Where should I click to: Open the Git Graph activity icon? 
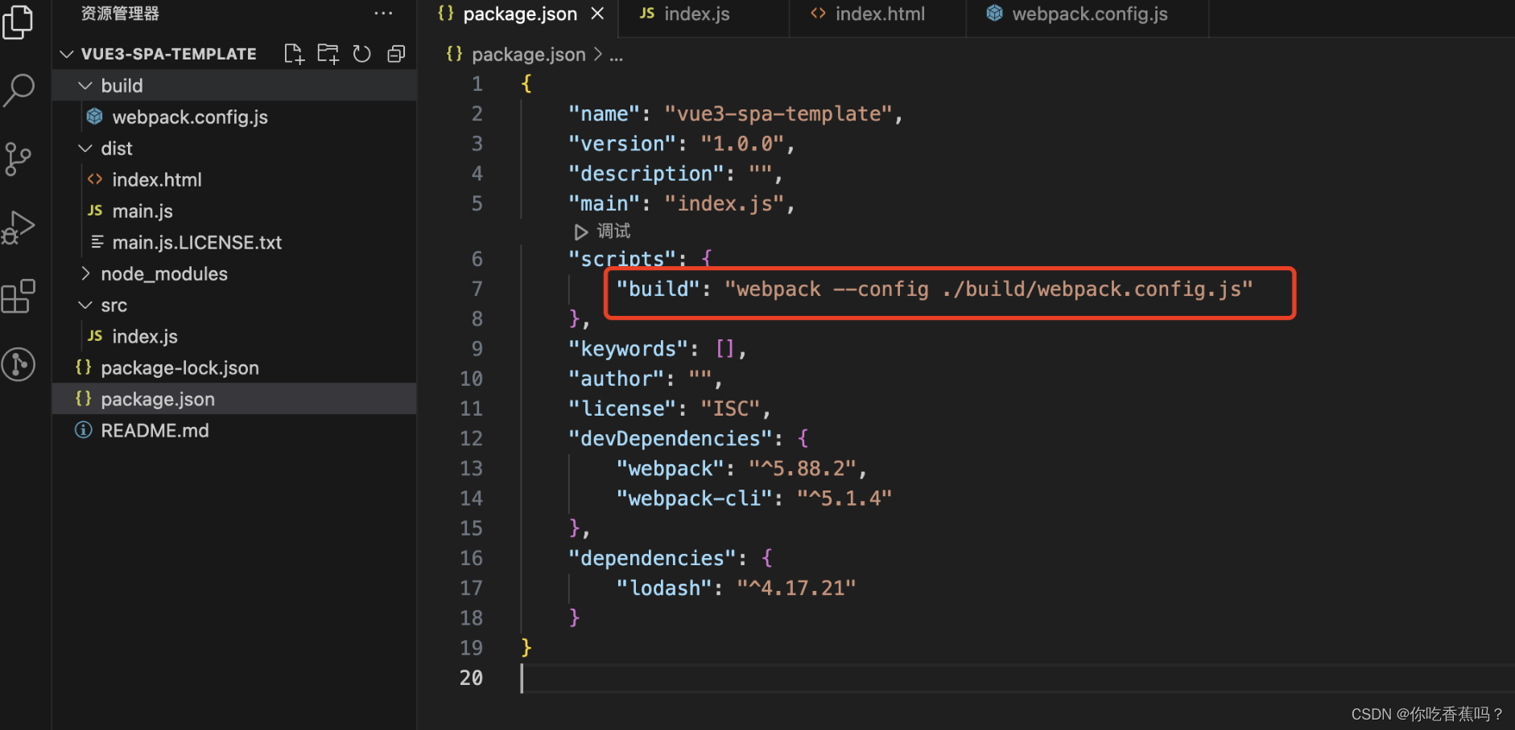[18, 364]
